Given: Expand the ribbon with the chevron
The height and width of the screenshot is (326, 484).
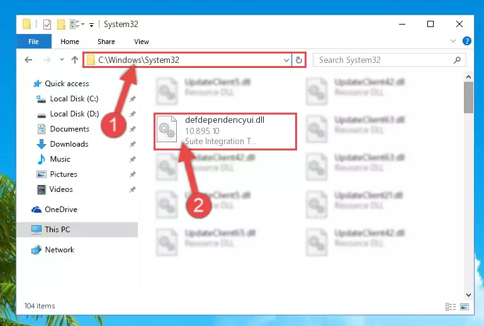Looking at the screenshot, I should (x=453, y=41).
